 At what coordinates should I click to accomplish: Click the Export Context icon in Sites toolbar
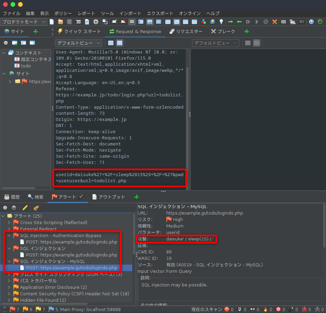[x=32, y=43]
